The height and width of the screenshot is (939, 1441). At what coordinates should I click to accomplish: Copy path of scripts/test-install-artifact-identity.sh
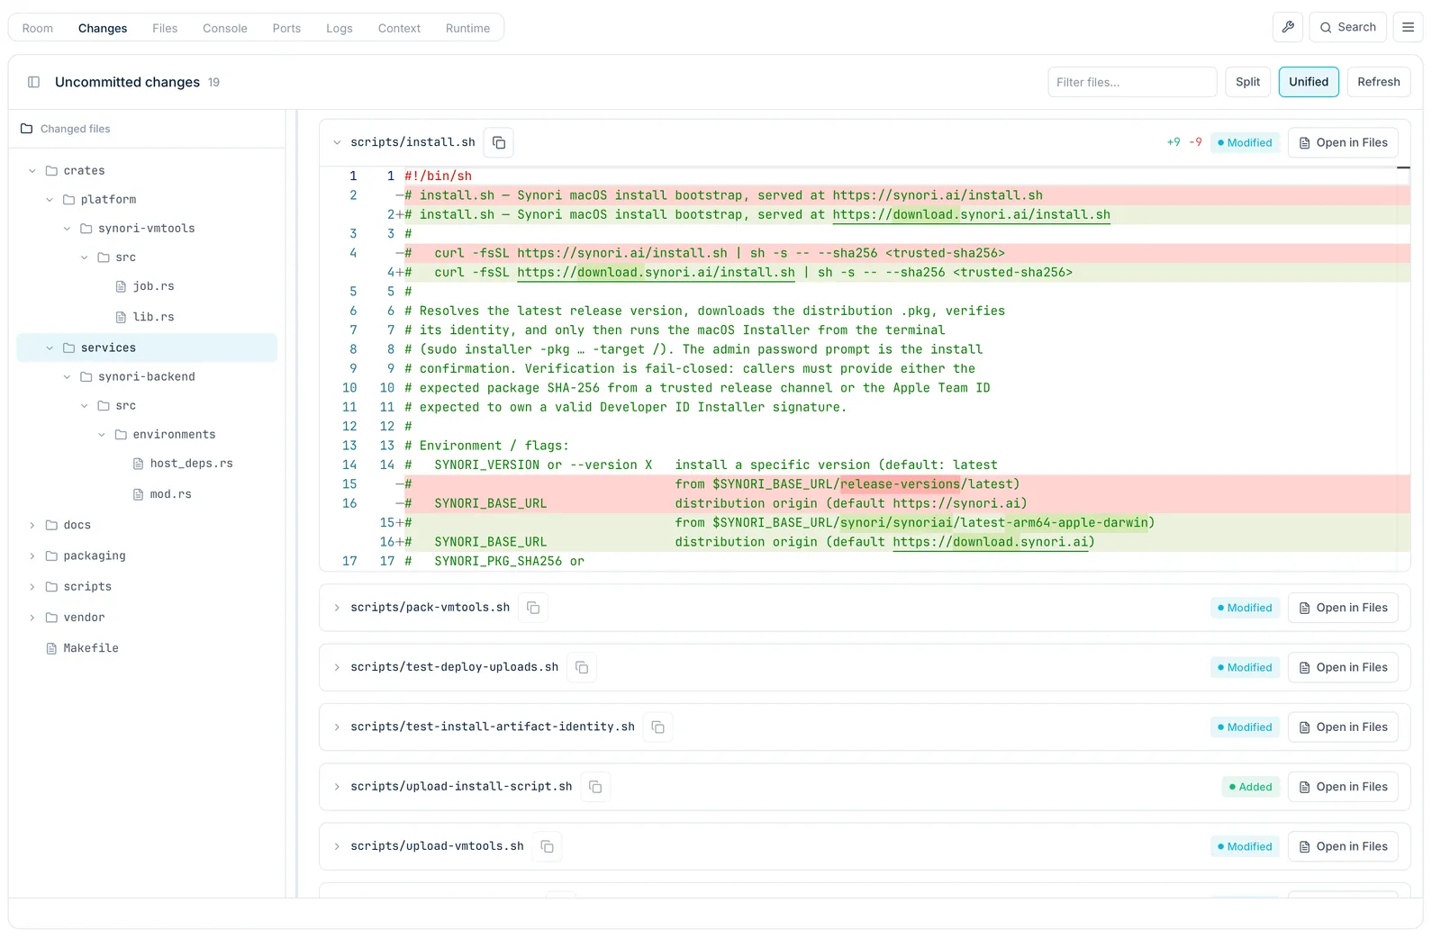click(x=658, y=727)
